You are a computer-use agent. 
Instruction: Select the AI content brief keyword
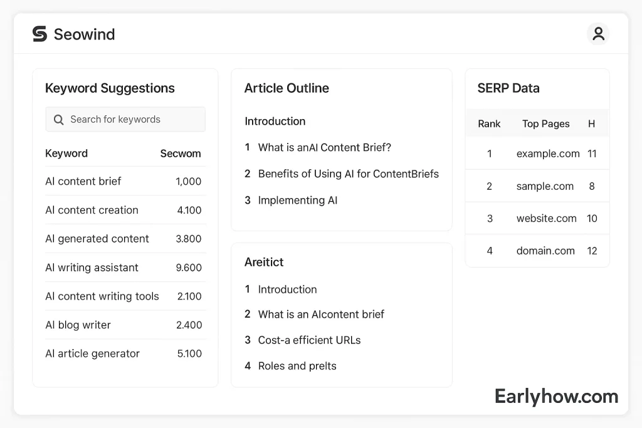point(83,181)
